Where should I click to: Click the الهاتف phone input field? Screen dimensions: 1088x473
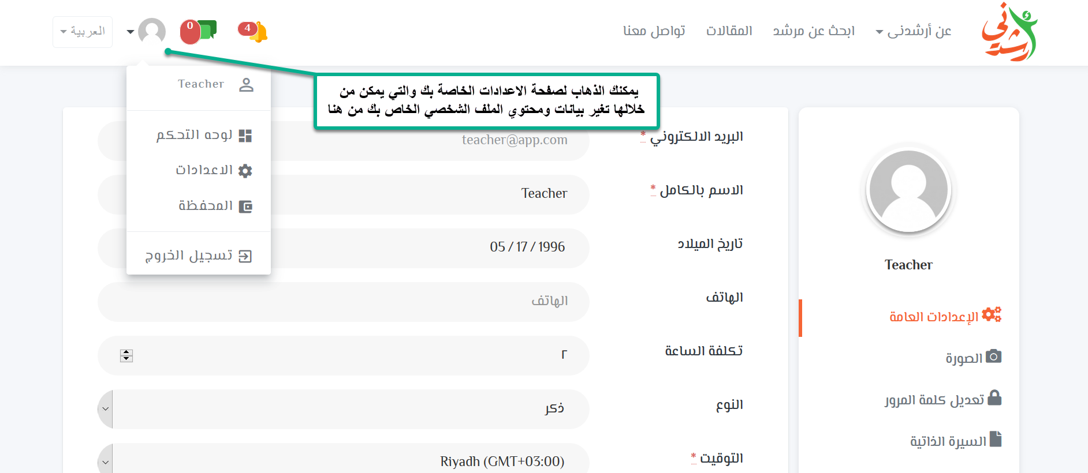(x=343, y=302)
